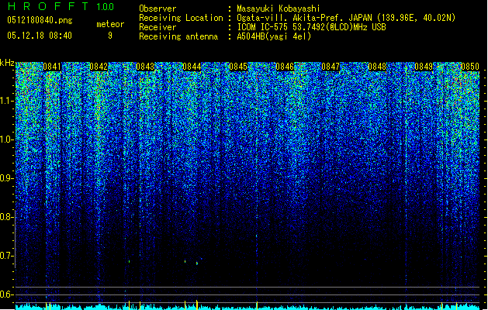This screenshot has height=310, width=488.
Task: Click the kHz axis unit label
Action: coord(7,63)
